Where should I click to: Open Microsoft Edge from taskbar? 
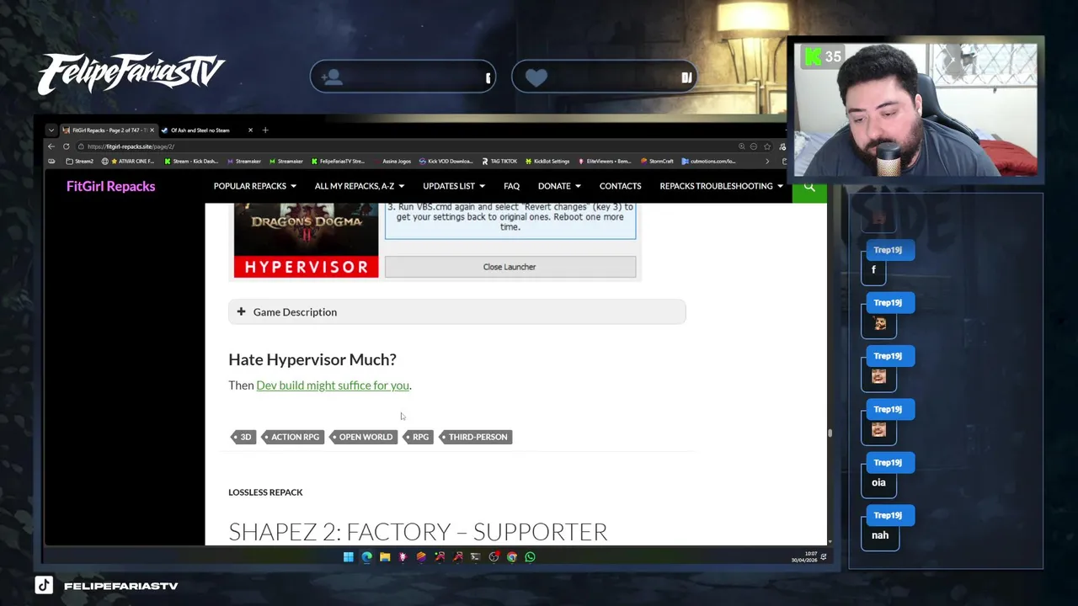366,556
